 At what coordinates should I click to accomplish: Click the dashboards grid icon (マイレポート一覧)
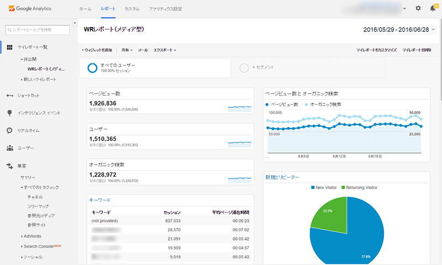(9, 47)
